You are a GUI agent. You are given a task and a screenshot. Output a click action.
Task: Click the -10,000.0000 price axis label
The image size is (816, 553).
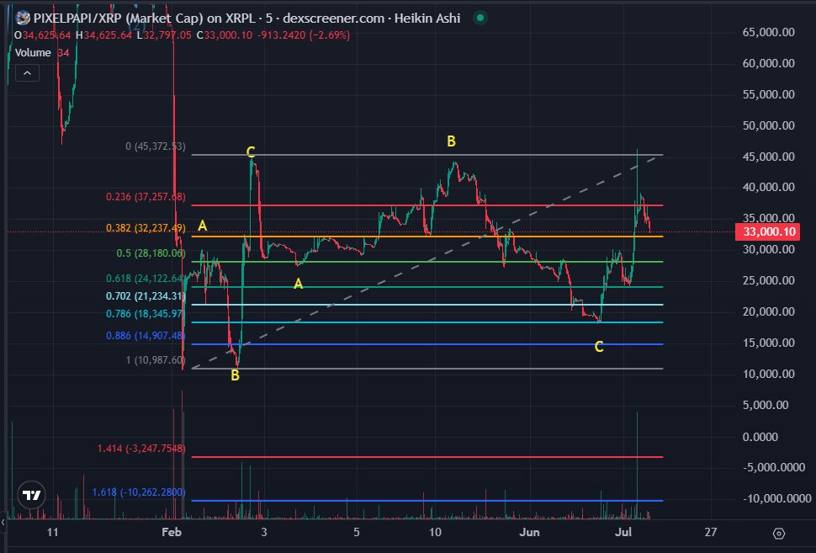776,499
